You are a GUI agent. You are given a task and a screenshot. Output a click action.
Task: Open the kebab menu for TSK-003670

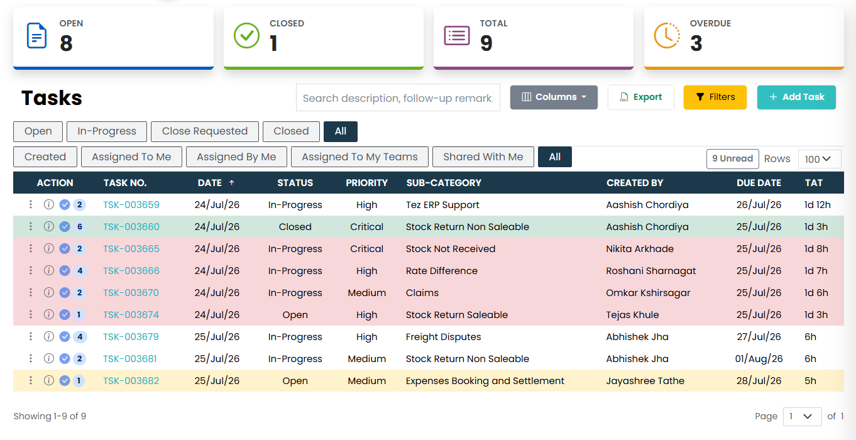31,292
